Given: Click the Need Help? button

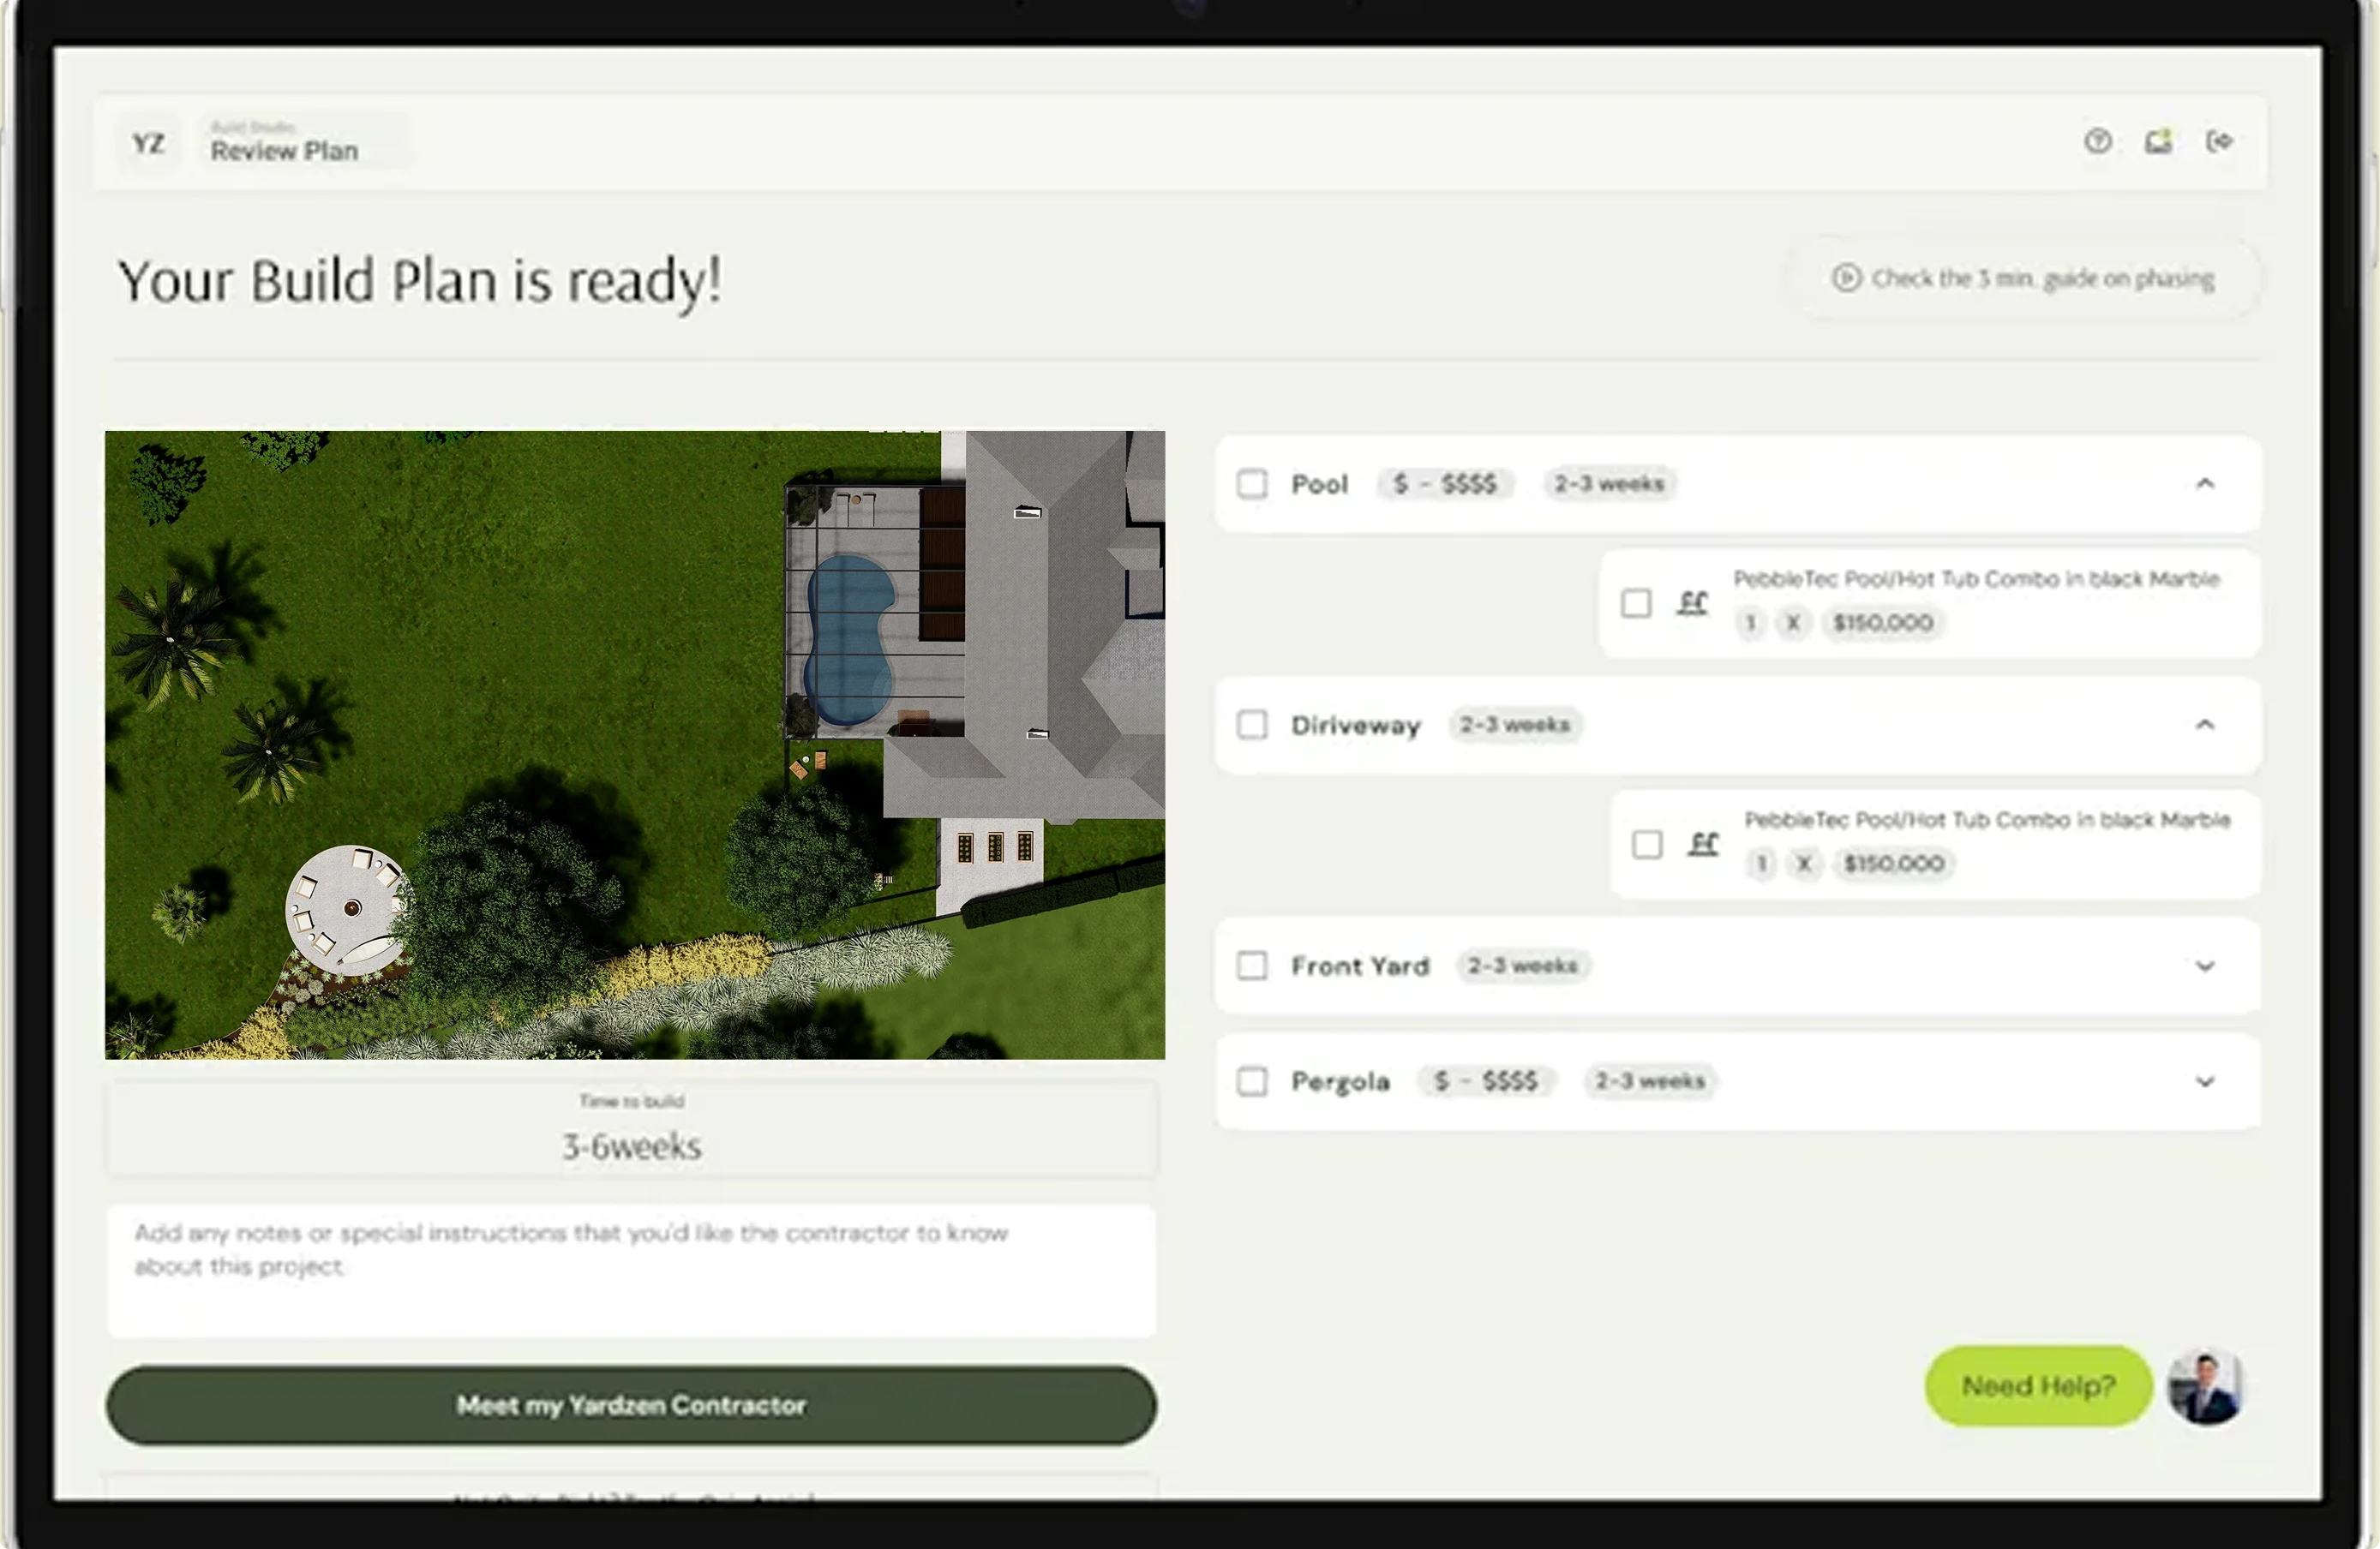Looking at the screenshot, I should [2038, 1386].
